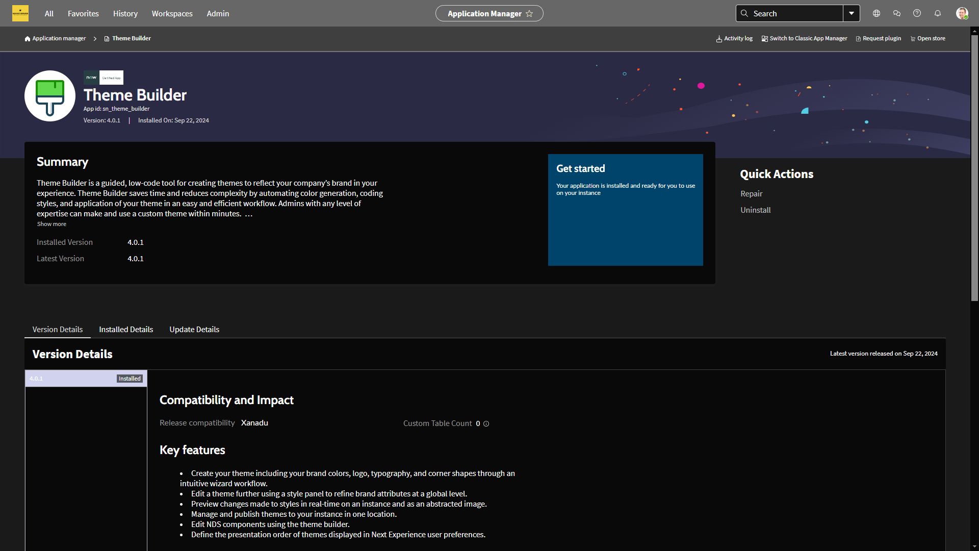
Task: Open the help menu via question mark icon
Action: (x=917, y=13)
